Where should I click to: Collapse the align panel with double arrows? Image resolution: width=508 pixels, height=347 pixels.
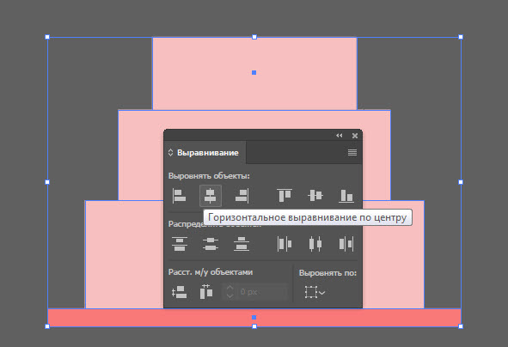340,136
